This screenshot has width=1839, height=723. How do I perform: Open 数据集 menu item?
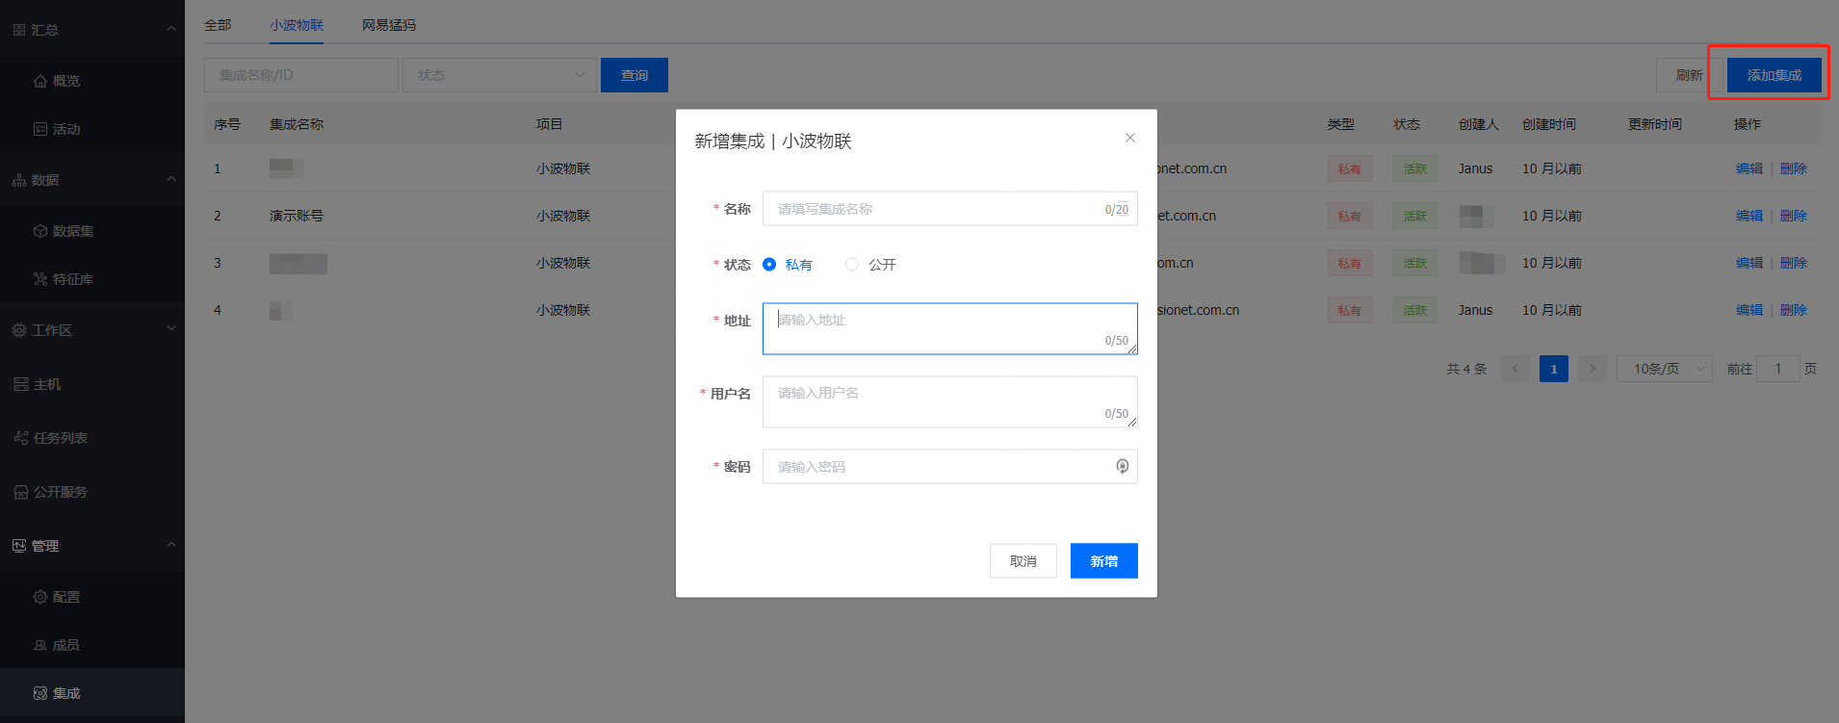[92, 231]
